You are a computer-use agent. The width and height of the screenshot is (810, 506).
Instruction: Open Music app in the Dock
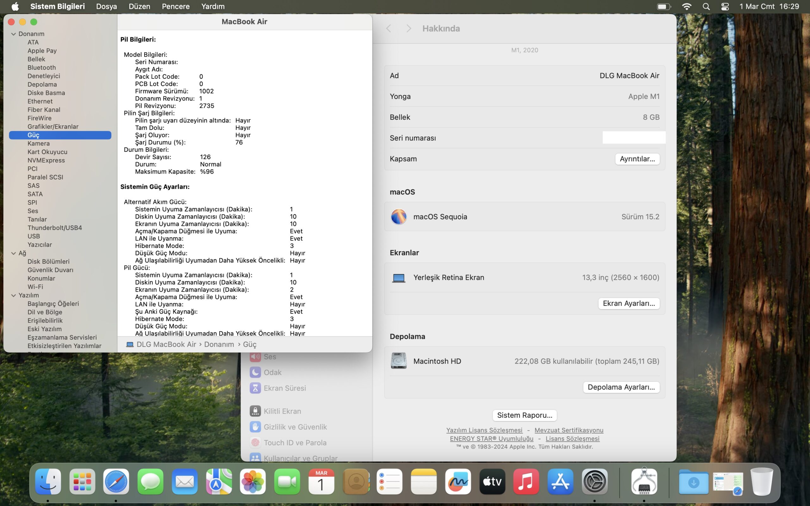(526, 482)
